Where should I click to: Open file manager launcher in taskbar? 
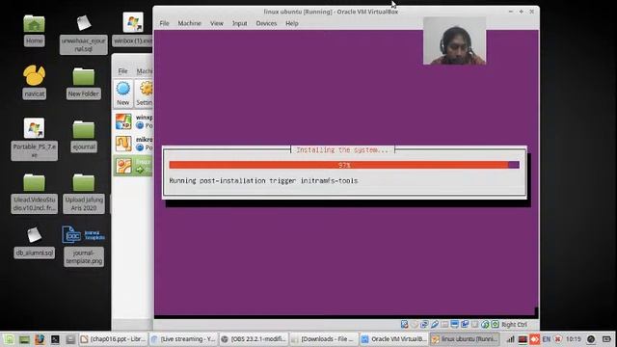click(x=70, y=339)
